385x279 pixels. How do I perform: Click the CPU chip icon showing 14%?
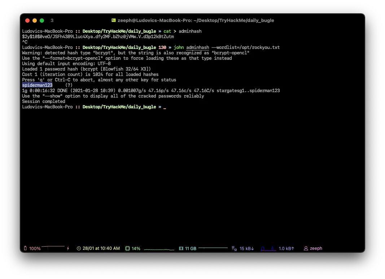[x=127, y=248]
